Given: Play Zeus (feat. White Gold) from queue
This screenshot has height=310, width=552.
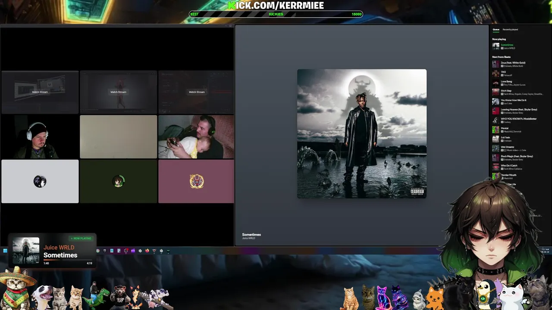Looking at the screenshot, I should click(x=517, y=64).
